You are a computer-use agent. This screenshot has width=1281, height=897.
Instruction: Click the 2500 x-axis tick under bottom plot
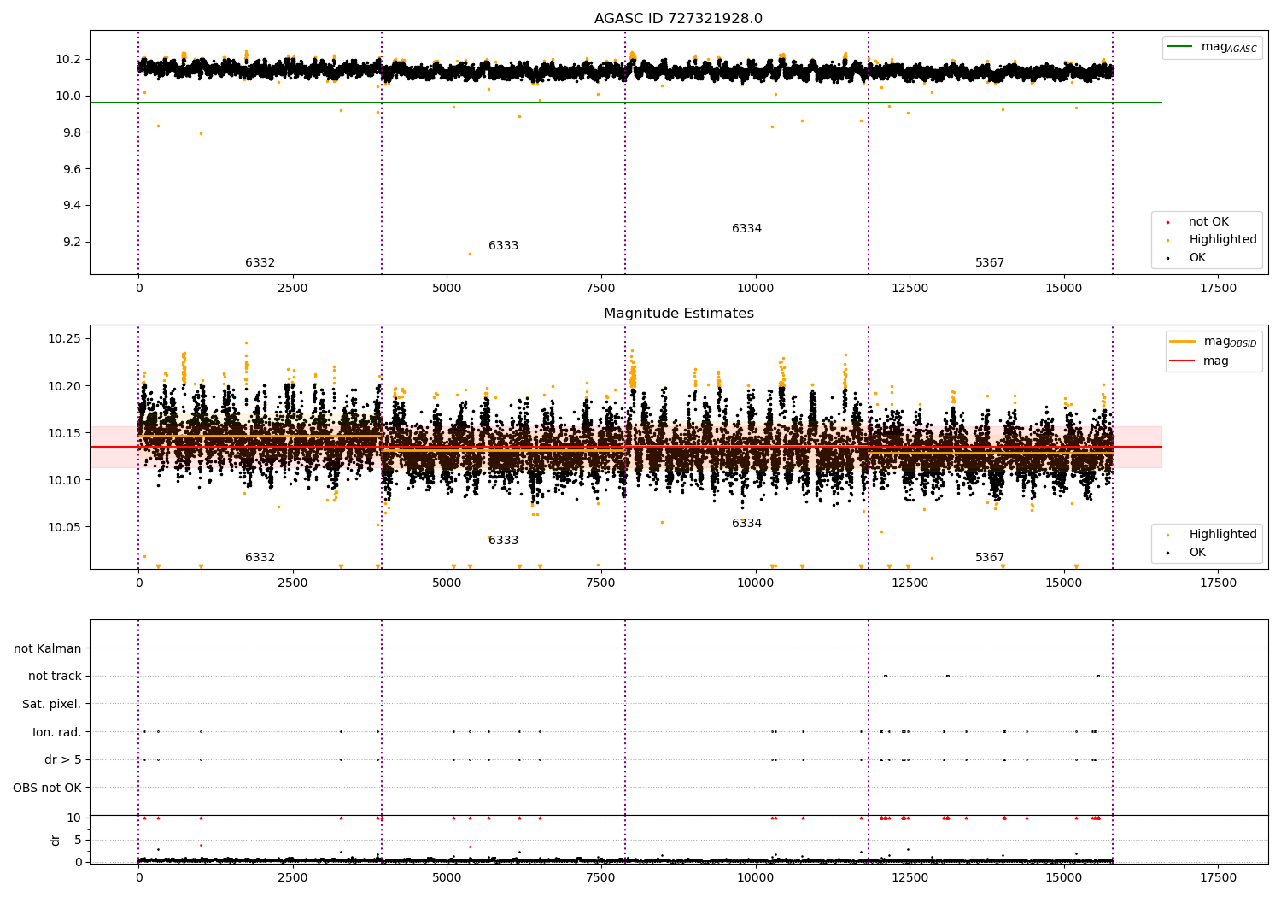pos(293,878)
